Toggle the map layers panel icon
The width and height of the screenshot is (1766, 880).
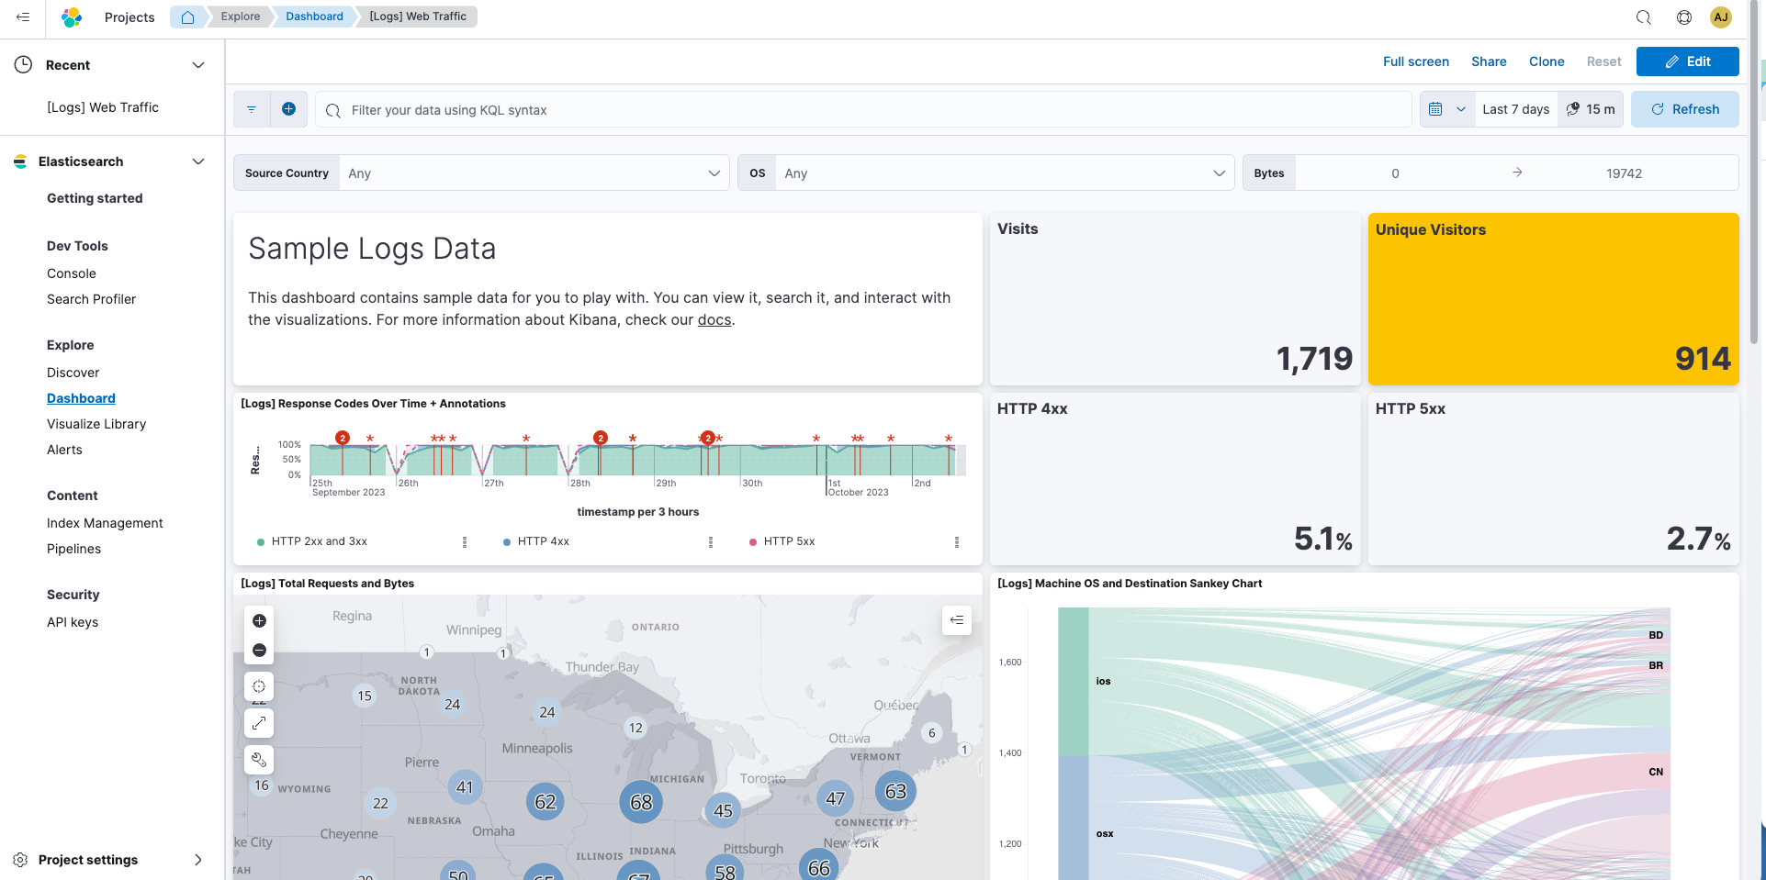pos(956,620)
